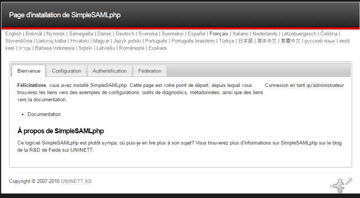Screen dimensions: 360x198
Task: Switch language to 日本語
Action: pyautogui.click(x=245, y=41)
